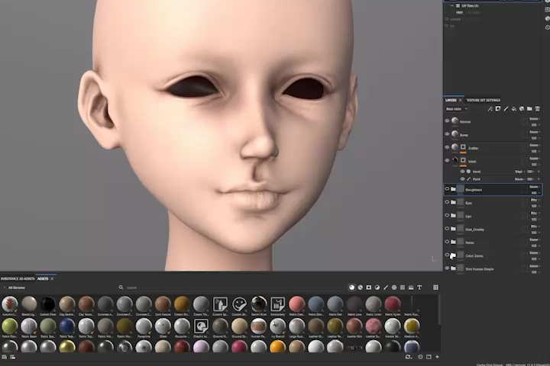Click the plus icon to import asset
The width and height of the screenshot is (550, 366).
pyautogui.click(x=437, y=357)
